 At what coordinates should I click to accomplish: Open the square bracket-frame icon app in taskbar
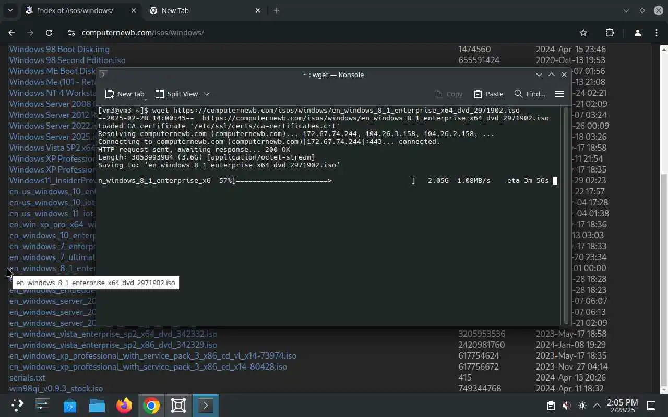pos(178,406)
